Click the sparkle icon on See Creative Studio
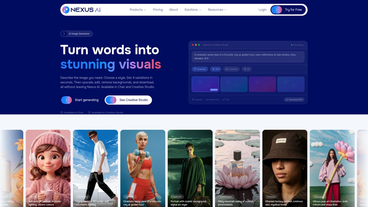 pos(111,100)
